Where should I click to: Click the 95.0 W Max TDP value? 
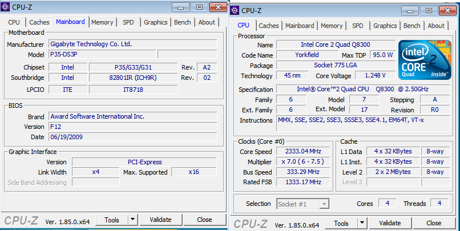(x=382, y=55)
